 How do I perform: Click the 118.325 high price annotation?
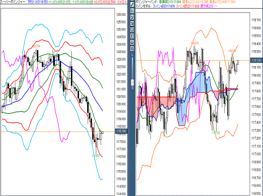point(232,51)
